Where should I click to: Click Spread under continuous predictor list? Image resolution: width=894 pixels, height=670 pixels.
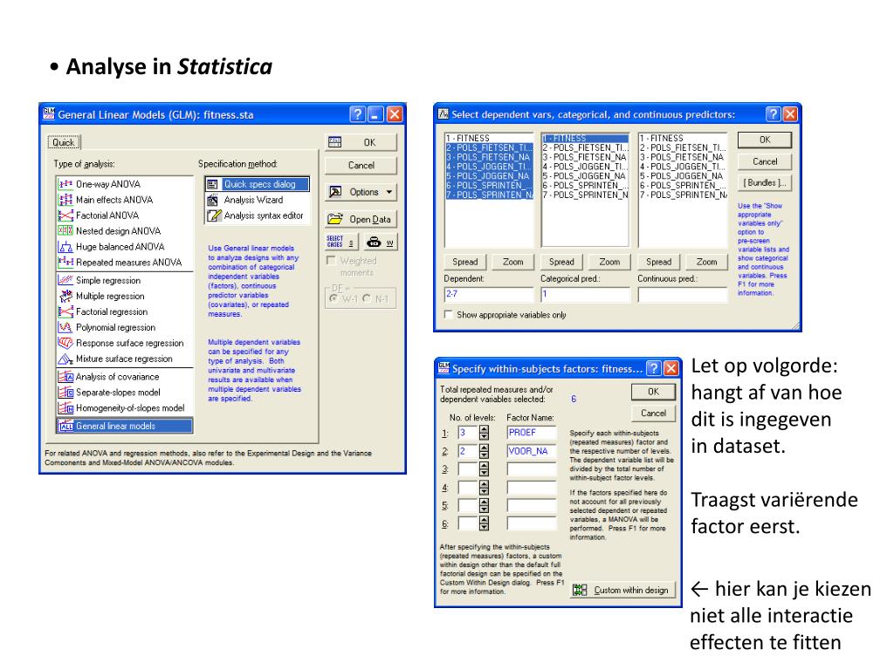(x=658, y=262)
